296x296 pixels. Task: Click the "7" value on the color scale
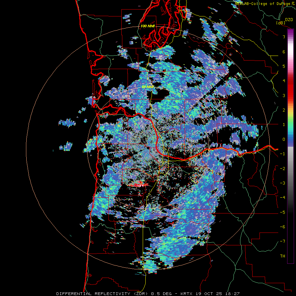(x=284, y=37)
